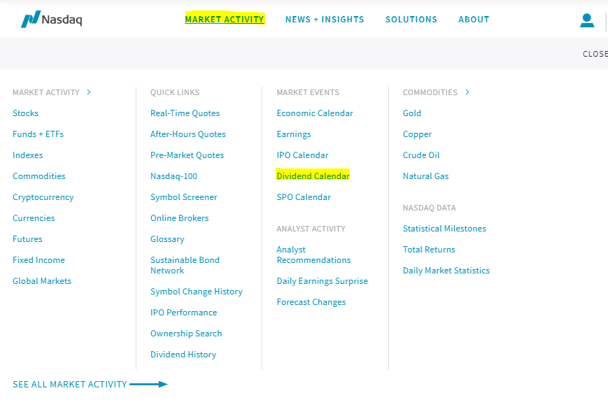Open Dividend History
Image resolution: width=608 pixels, height=407 pixels.
[183, 355]
